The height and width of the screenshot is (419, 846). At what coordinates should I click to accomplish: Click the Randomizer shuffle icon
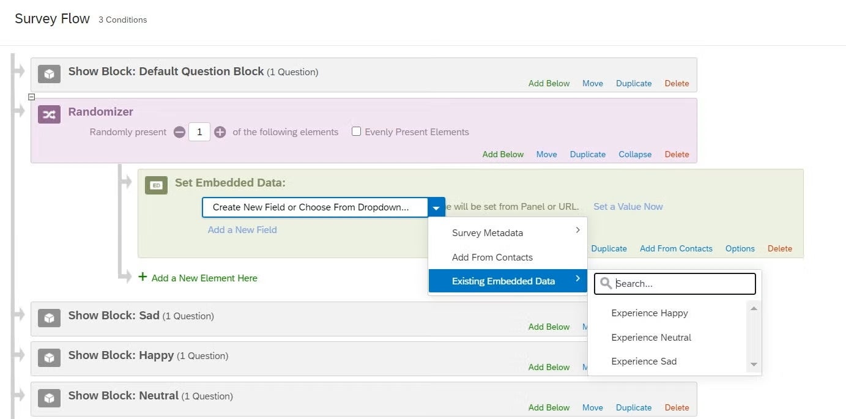coord(49,114)
